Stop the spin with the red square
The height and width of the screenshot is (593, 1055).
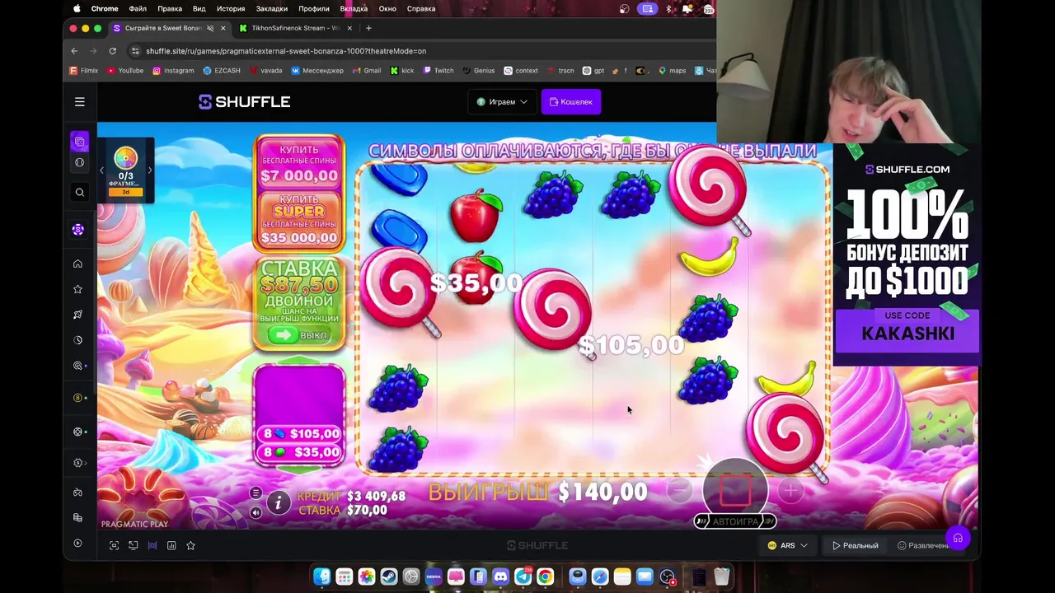tap(735, 490)
